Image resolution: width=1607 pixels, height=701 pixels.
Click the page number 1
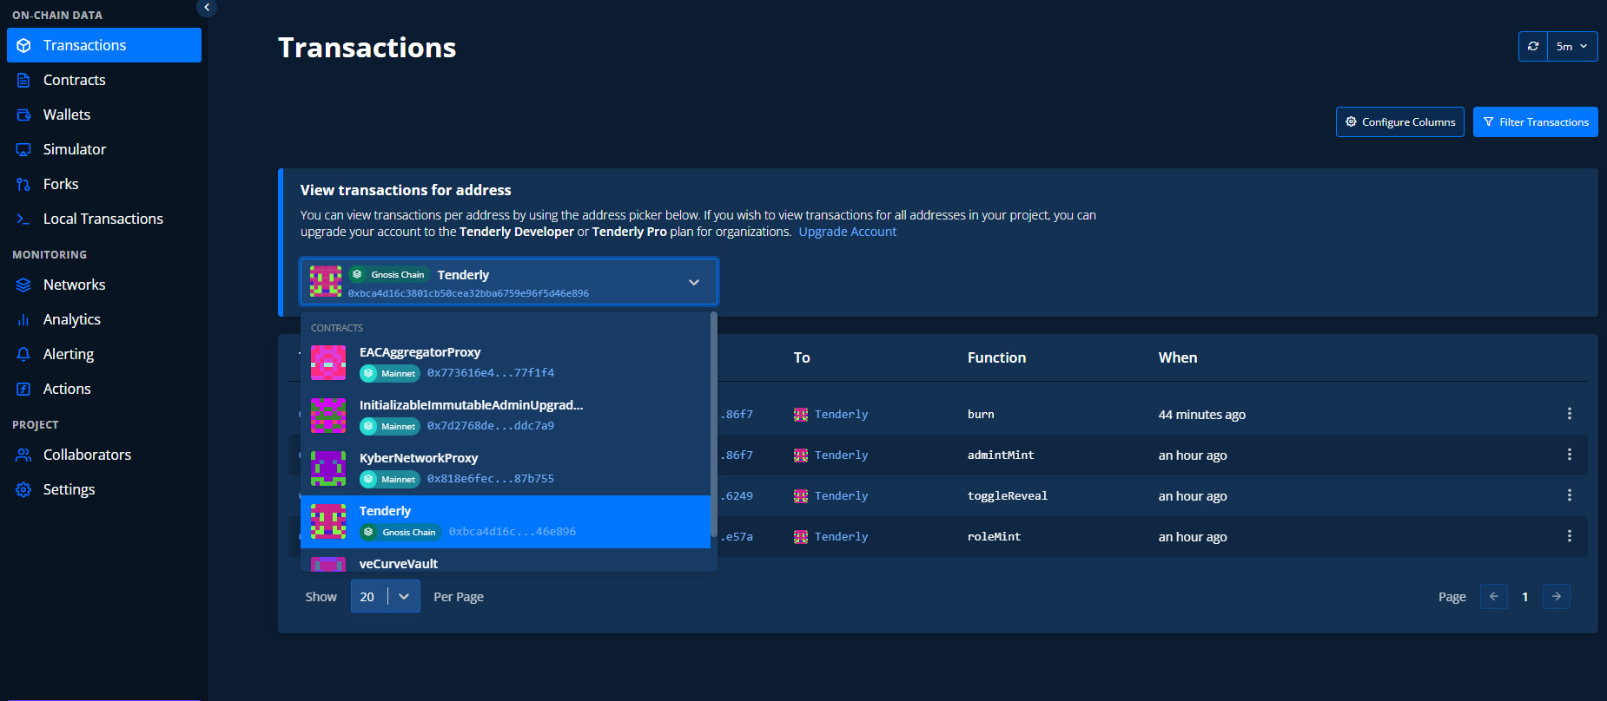tap(1525, 597)
